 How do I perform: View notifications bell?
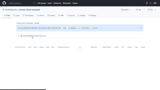pos(147,3)
